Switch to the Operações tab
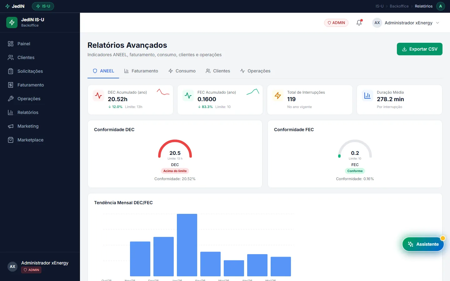The height and width of the screenshot is (281, 450). tap(255, 71)
